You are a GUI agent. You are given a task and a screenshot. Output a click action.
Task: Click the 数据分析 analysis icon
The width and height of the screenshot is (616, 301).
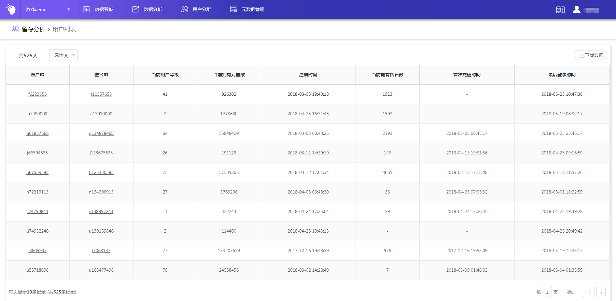pos(136,9)
